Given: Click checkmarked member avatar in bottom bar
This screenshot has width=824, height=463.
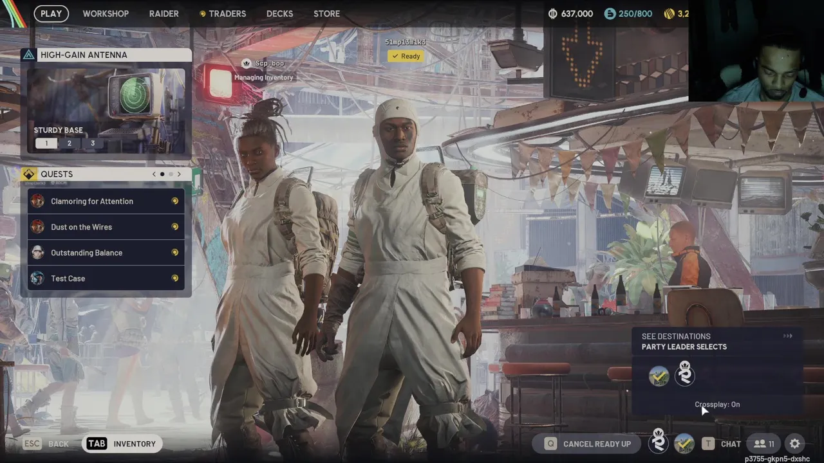Looking at the screenshot, I should (x=684, y=444).
